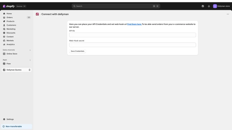Open the Flow app
The image size is (232, 130).
click(x=17, y=64)
